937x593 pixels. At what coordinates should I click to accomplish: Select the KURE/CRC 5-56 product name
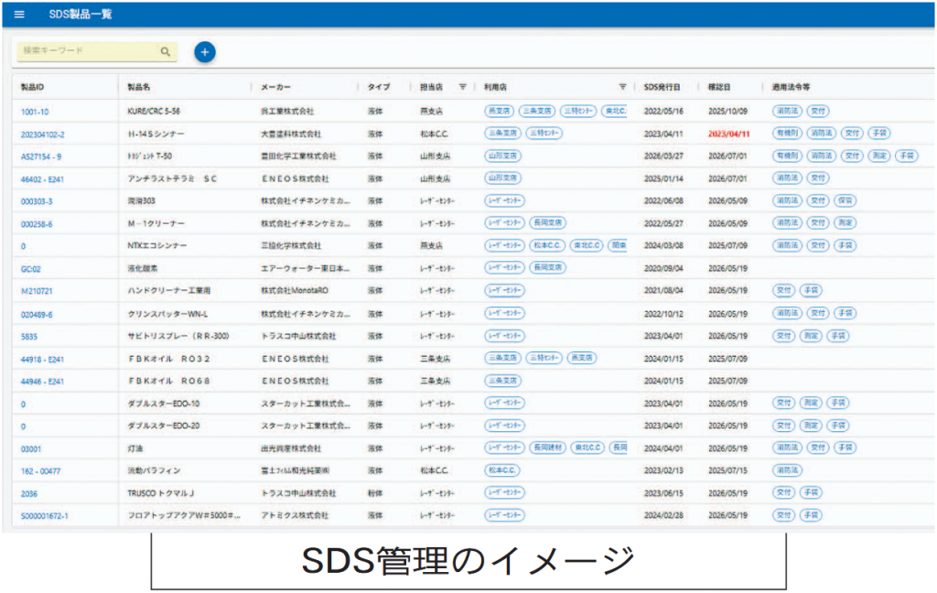154,112
